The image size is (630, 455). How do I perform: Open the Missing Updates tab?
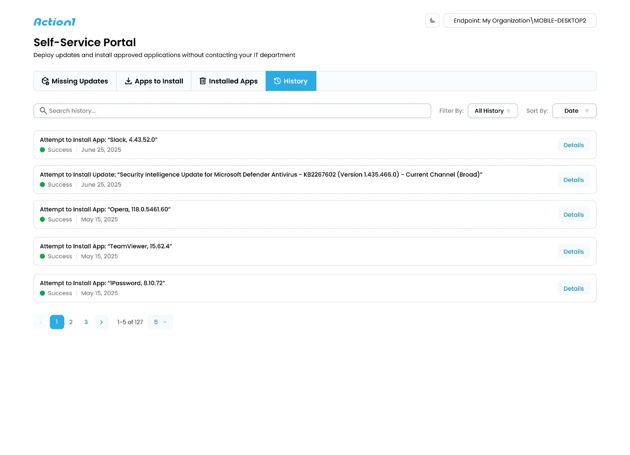(x=75, y=81)
